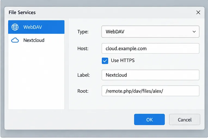This screenshot has height=138, width=208.
Task: Click the Type: field label
Action: 83,32
